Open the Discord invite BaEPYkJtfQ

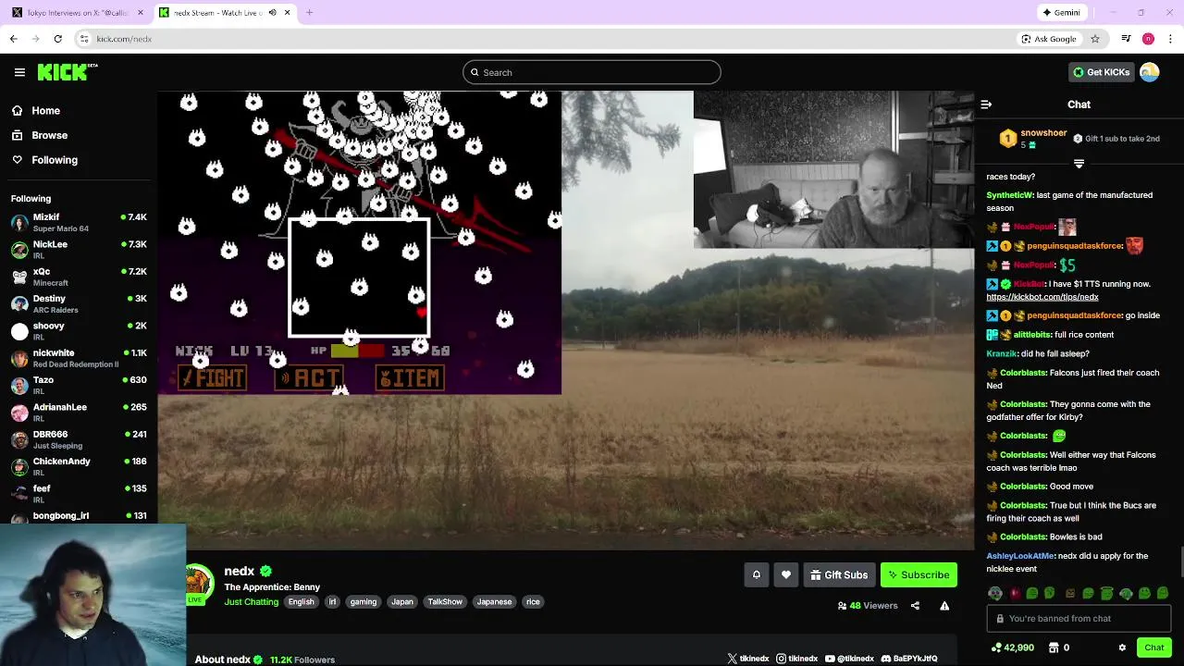point(909,659)
